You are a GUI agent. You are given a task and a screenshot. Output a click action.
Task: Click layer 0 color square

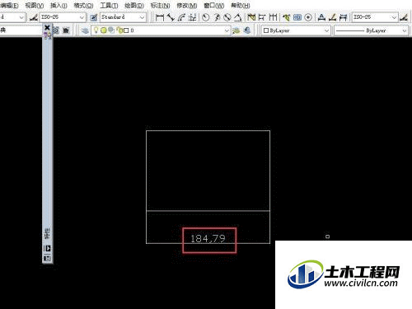pyautogui.click(x=126, y=30)
